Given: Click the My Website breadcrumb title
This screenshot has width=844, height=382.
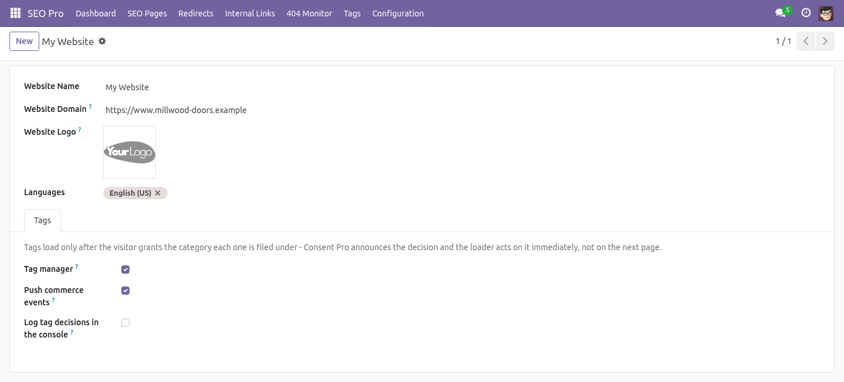Looking at the screenshot, I should (x=68, y=42).
